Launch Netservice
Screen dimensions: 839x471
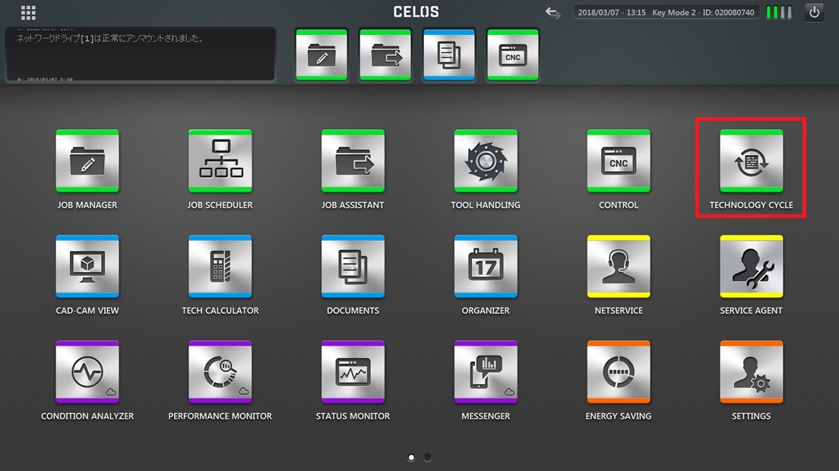coord(619,266)
